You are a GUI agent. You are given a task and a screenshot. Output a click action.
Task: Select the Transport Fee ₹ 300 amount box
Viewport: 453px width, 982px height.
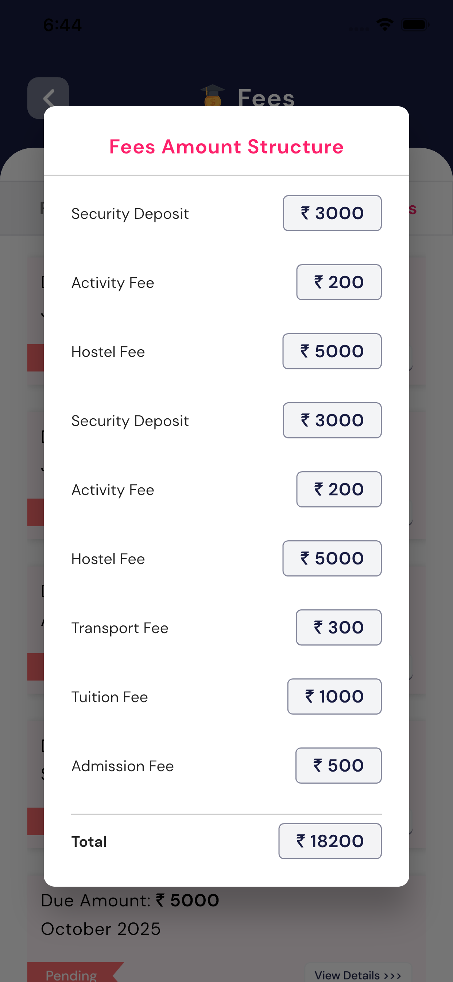point(338,628)
